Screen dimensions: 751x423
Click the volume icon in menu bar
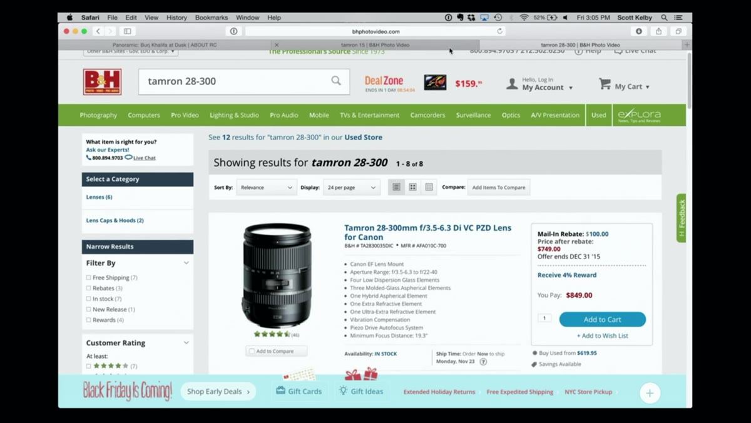(565, 18)
